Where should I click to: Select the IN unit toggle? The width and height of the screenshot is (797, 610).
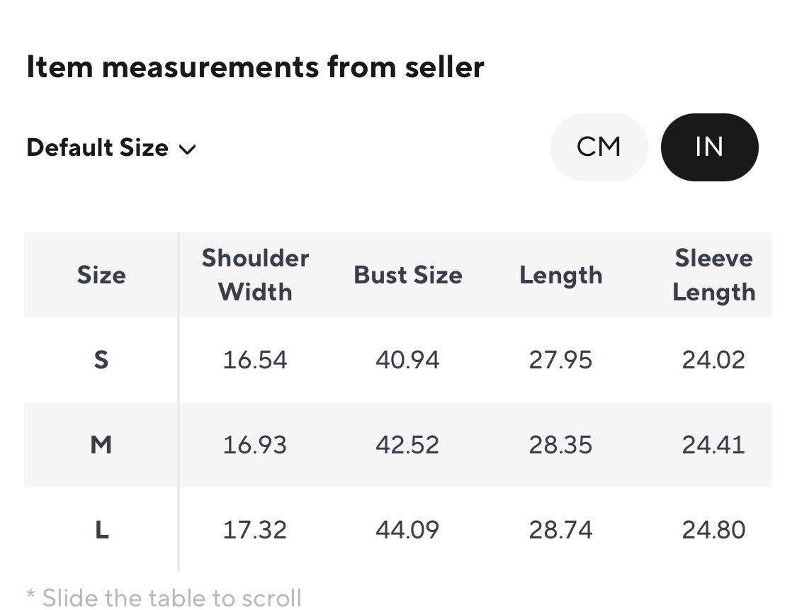[x=710, y=147]
